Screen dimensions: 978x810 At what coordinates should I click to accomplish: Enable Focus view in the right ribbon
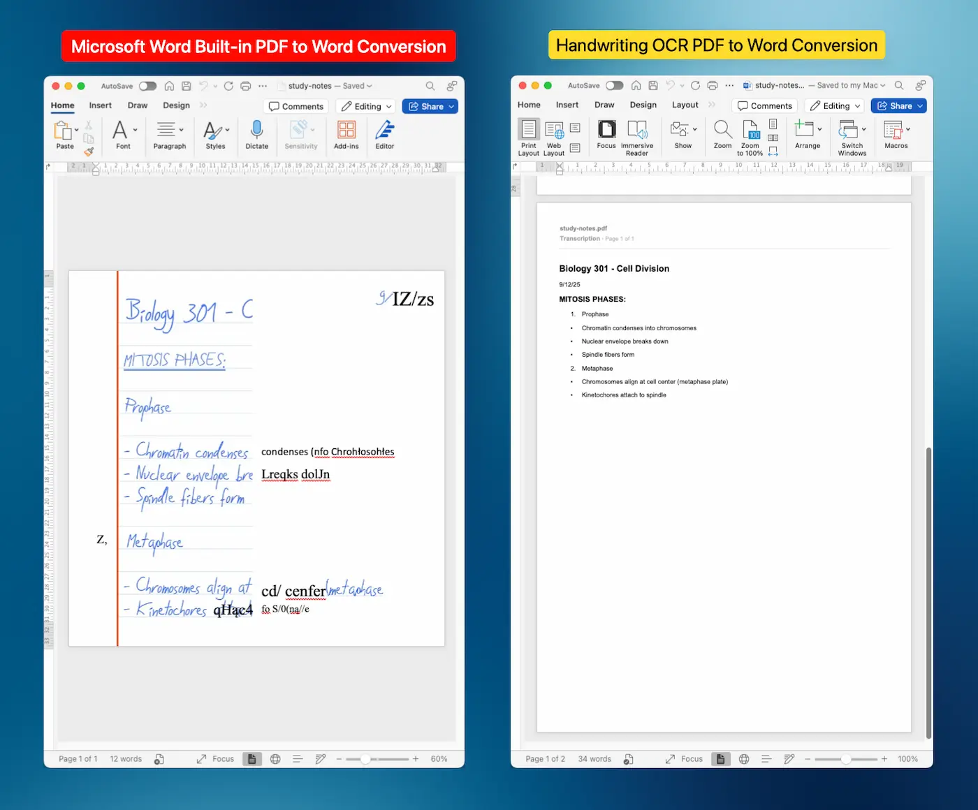pyautogui.click(x=606, y=134)
